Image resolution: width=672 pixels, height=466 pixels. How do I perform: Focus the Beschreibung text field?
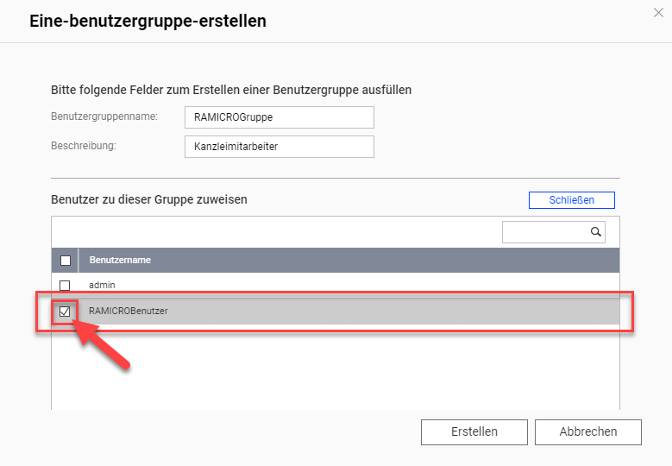[279, 147]
